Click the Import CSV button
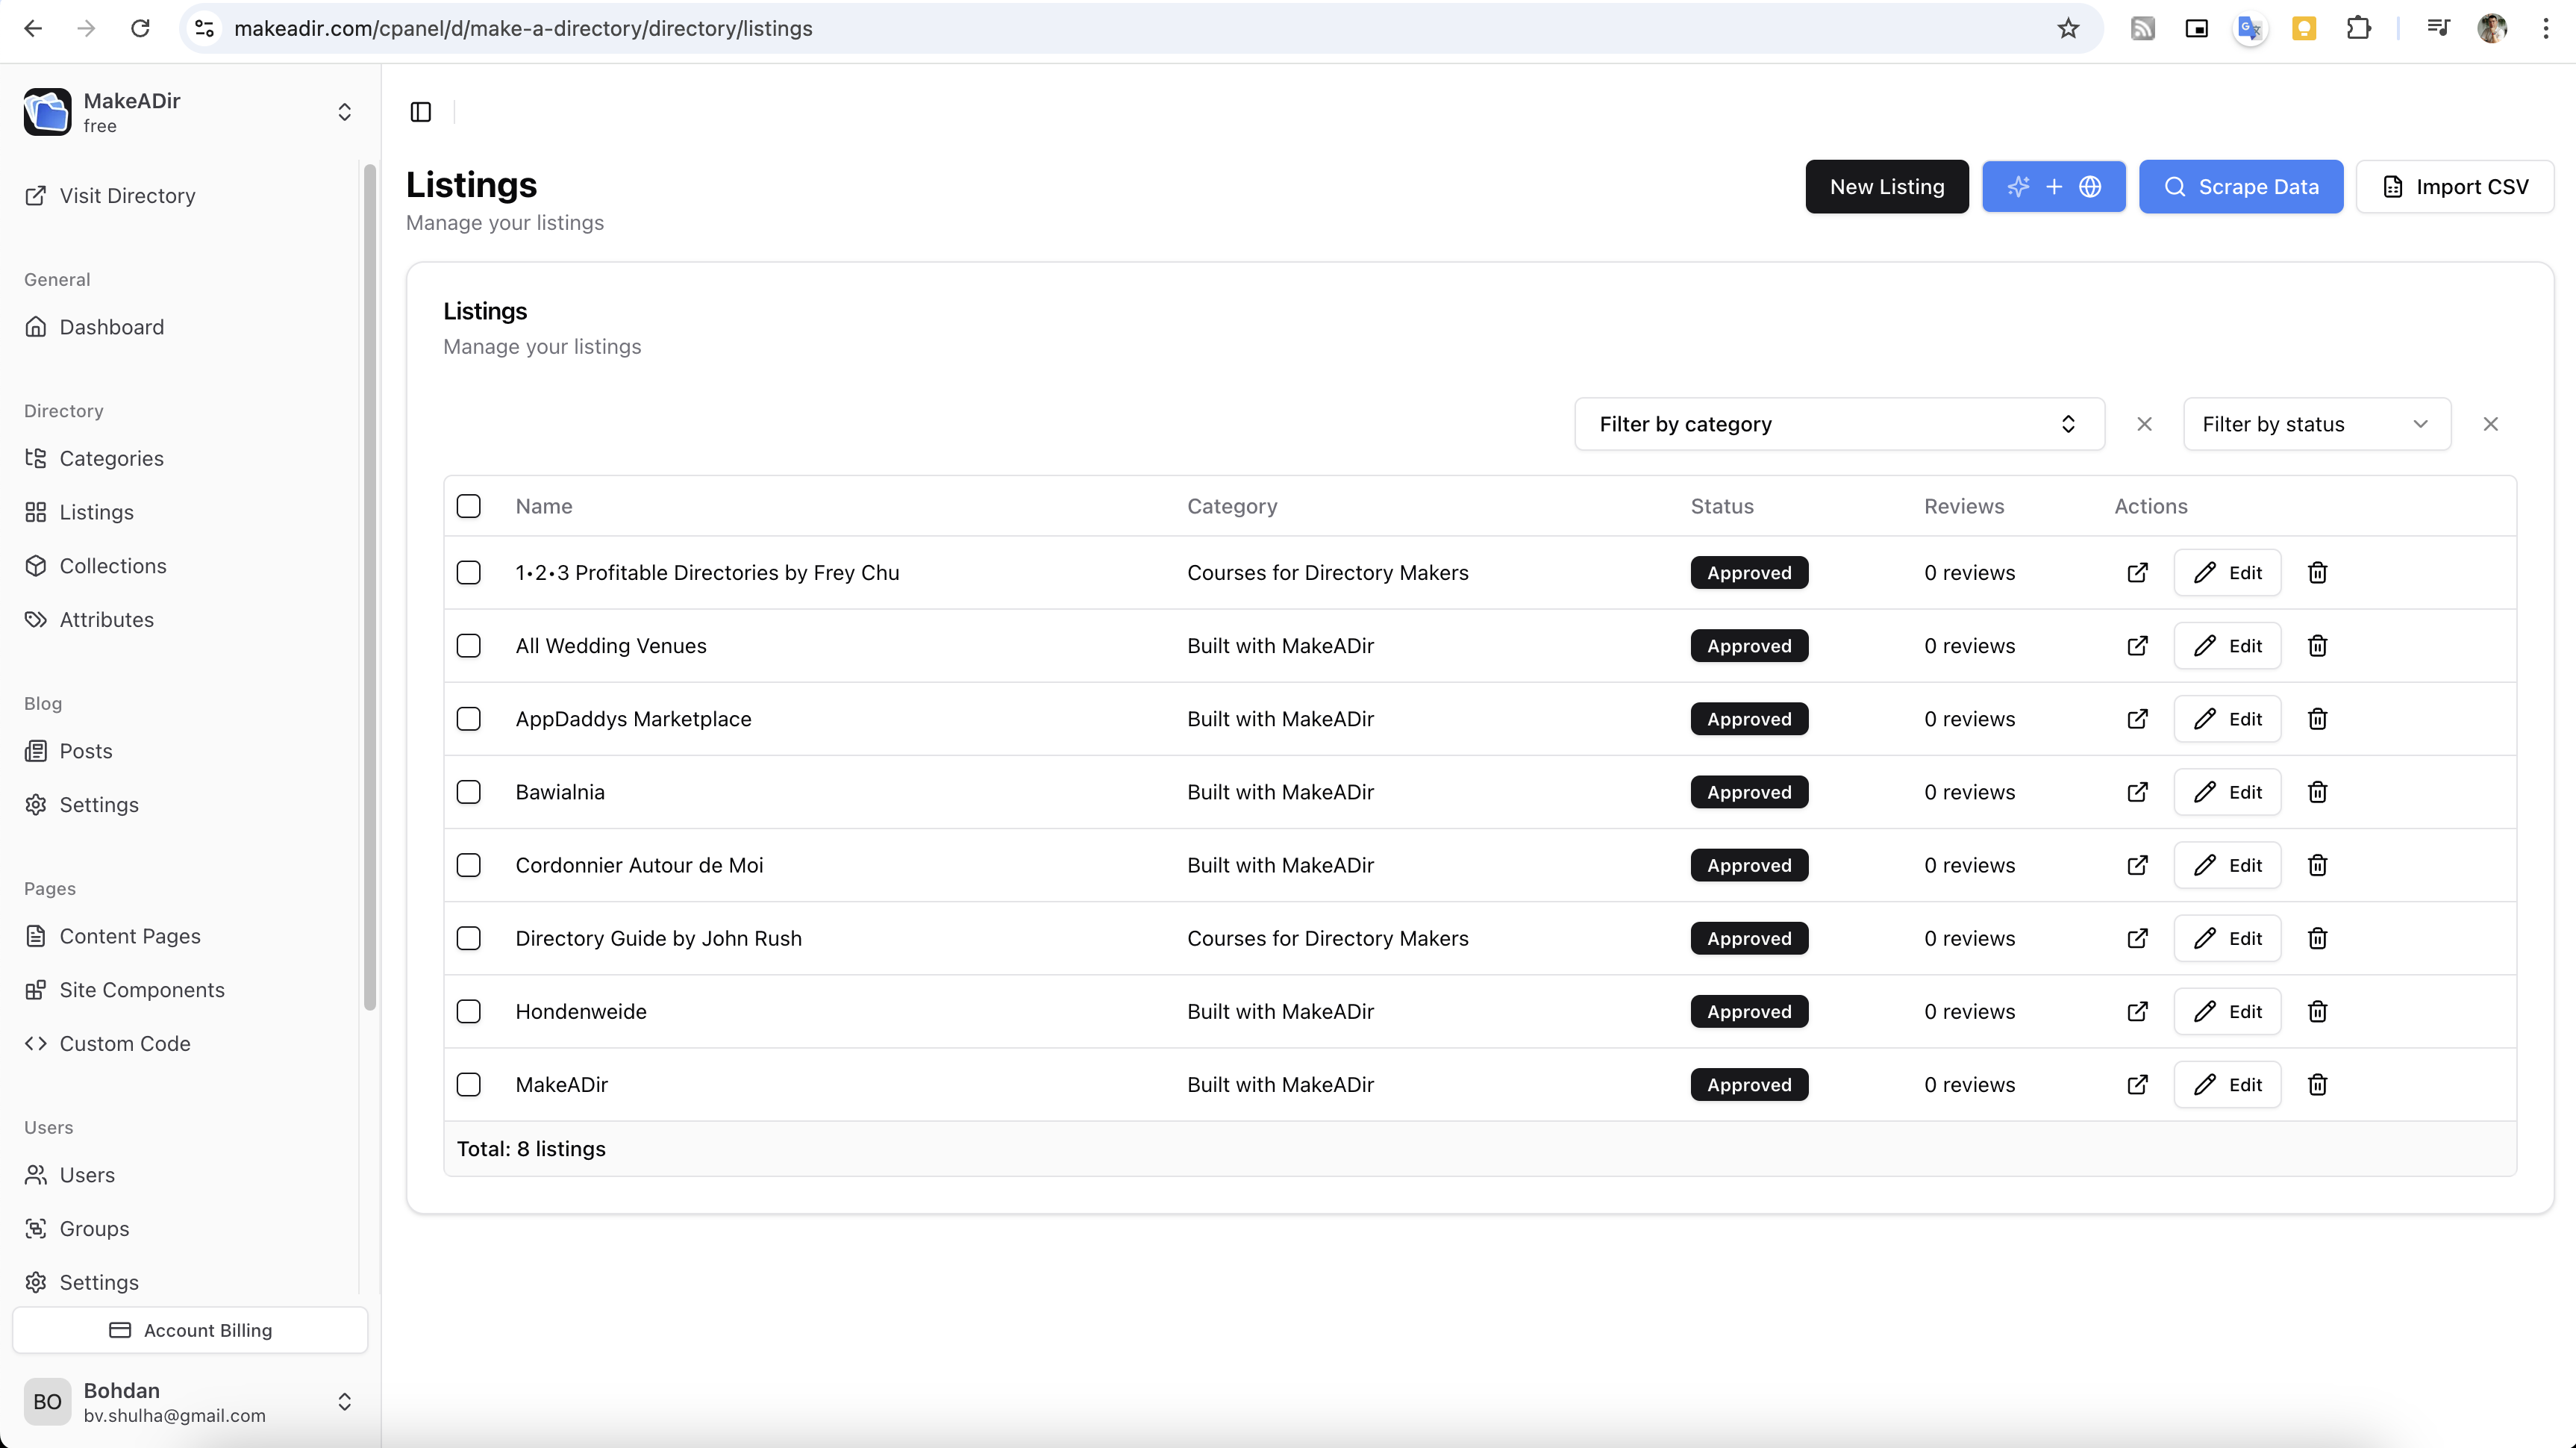 [2454, 187]
